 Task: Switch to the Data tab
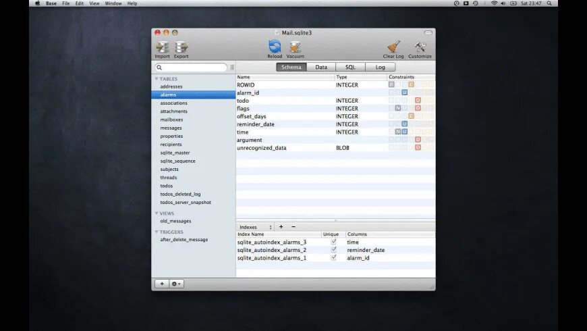point(321,67)
